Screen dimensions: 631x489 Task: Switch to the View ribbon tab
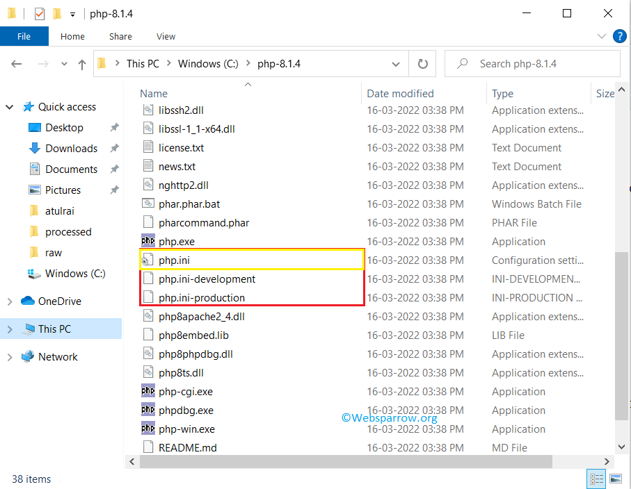[x=166, y=36]
